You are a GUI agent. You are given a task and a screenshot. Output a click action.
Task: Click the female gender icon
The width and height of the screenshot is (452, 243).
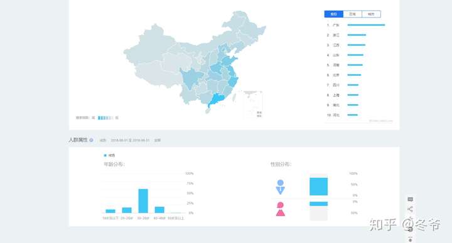coord(281,209)
